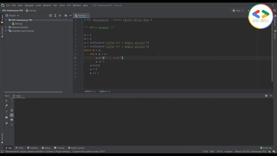Viewport: 277px width, 156px height.
Task: Click the Search Everywhere magnifier icon
Action: pos(275,10)
